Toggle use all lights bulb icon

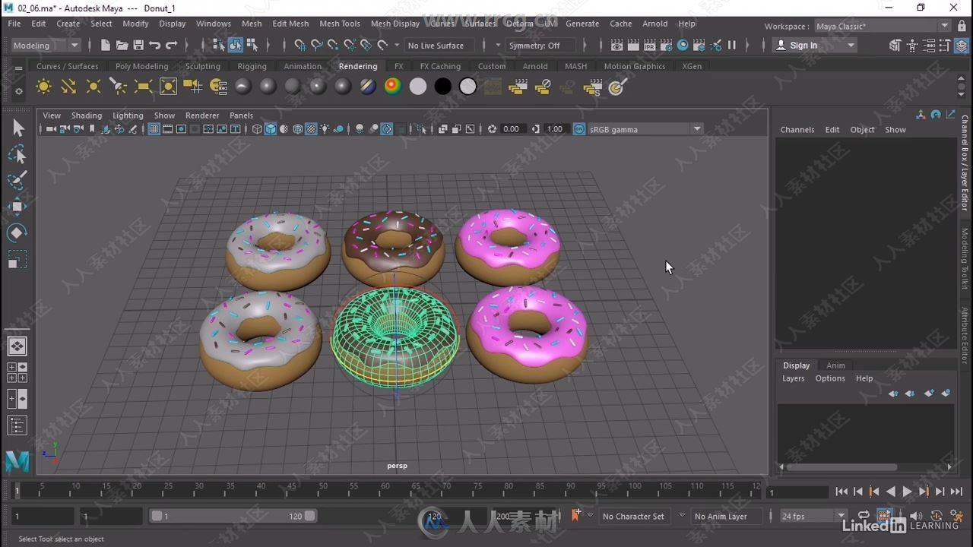click(325, 129)
